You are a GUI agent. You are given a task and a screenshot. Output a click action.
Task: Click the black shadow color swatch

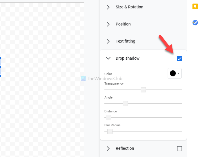coord(173,73)
